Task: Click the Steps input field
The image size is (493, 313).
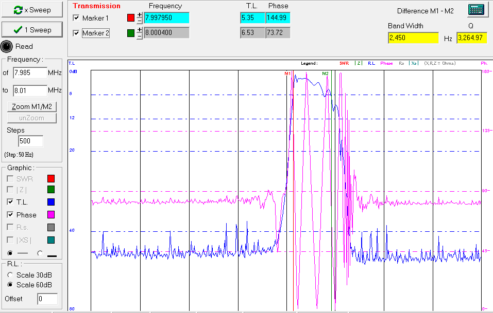Action: click(x=30, y=141)
